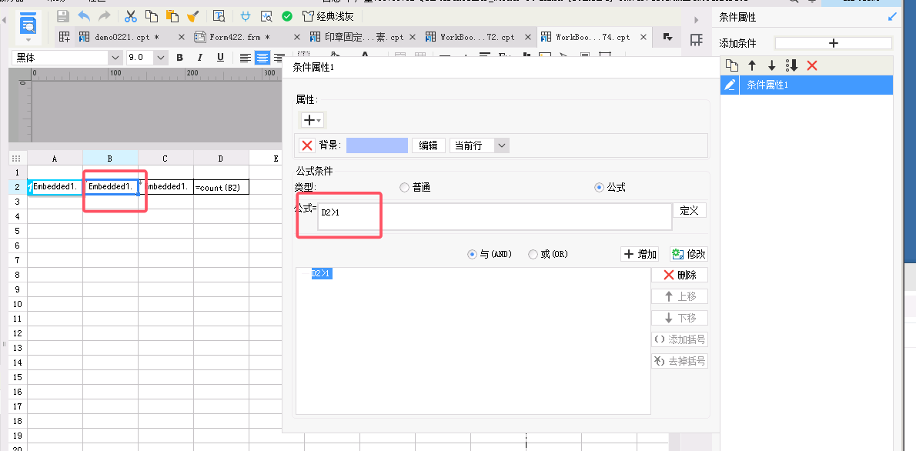This screenshot has height=451, width=916.
Task: Switch to WorkBoo...72.cpt tab
Action: coord(477,37)
